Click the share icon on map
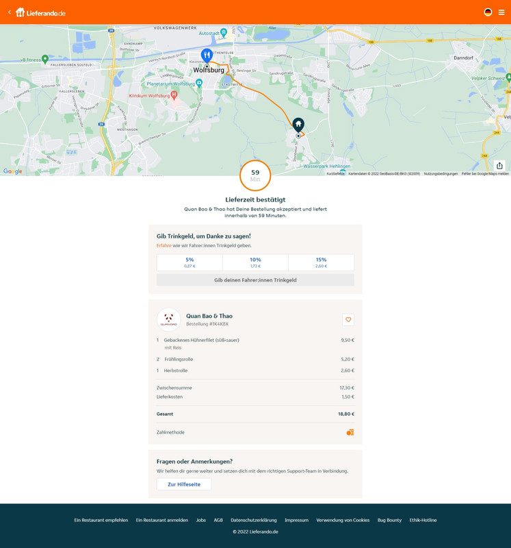The height and width of the screenshot is (548, 511). (x=499, y=165)
